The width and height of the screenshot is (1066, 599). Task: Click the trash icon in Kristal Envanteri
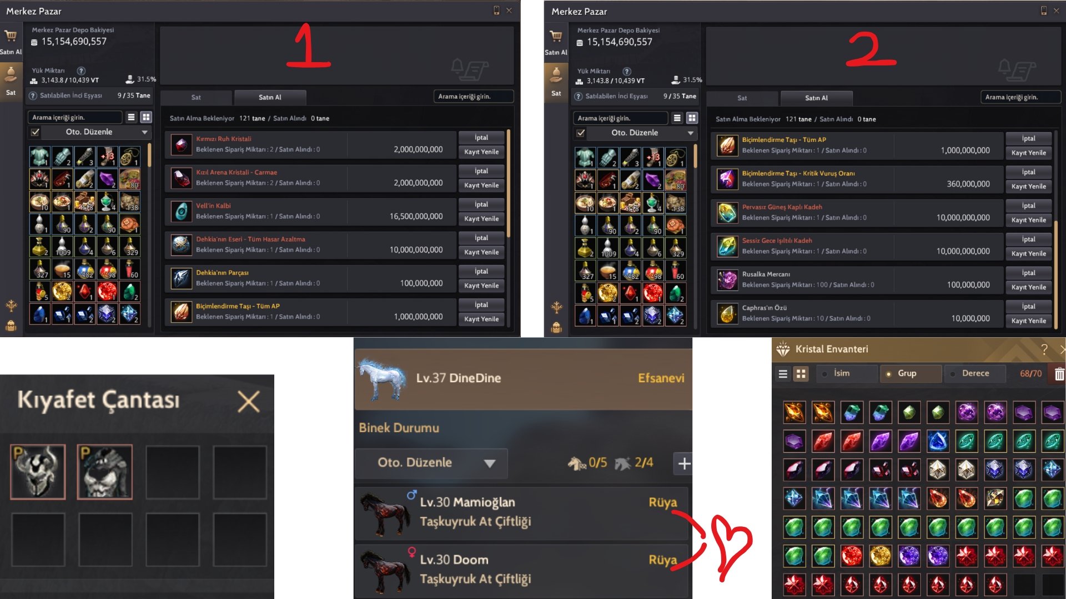(1059, 374)
